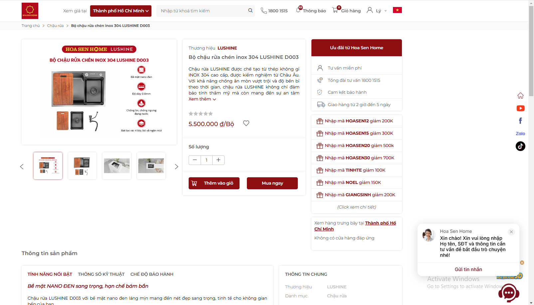This screenshot has width=534, height=305.
Task: Click the Vietnam flag language icon
Action: 397,10
